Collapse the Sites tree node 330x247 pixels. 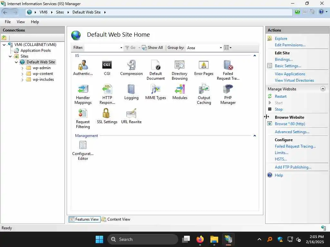point(10,56)
